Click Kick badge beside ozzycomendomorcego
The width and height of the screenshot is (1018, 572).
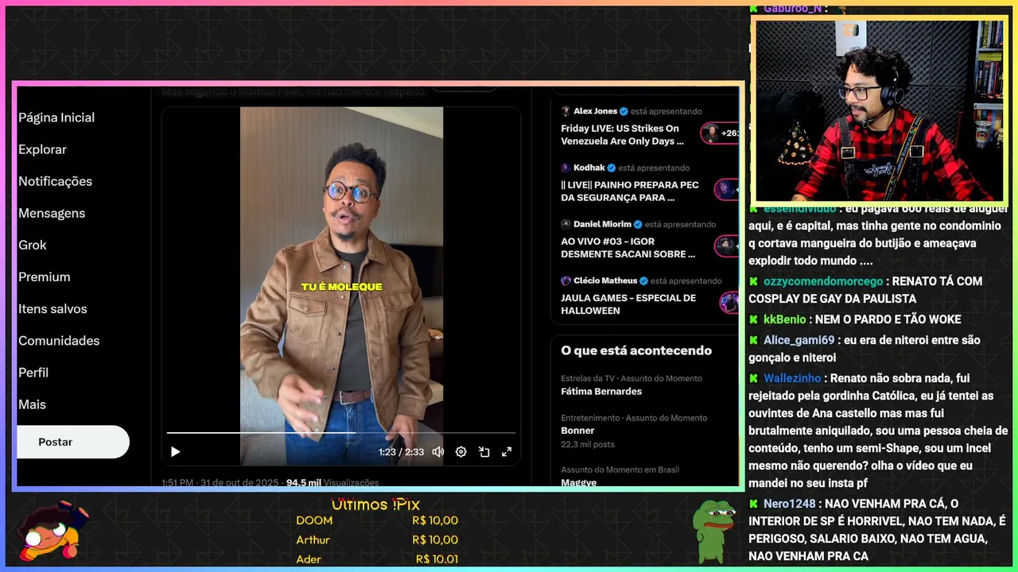(754, 281)
